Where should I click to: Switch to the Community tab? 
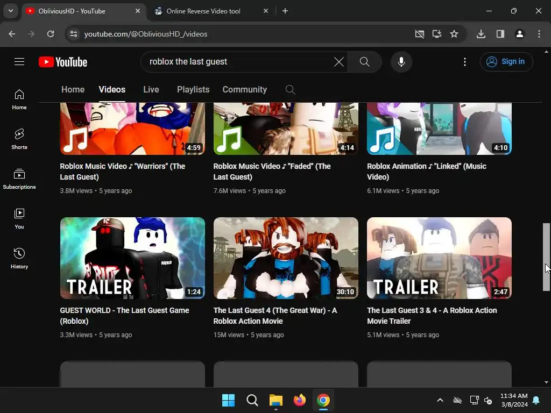pyautogui.click(x=245, y=90)
